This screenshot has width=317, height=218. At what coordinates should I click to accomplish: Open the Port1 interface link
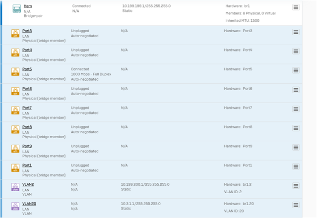point(27,165)
